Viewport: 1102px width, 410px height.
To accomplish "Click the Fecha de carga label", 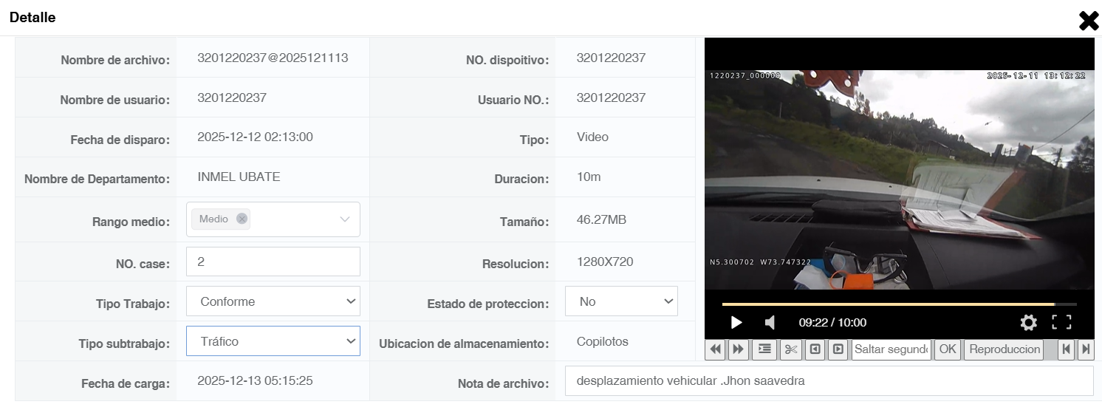I will (x=126, y=383).
